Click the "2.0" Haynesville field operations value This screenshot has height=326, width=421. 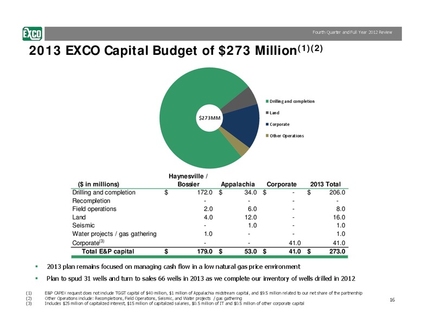pos(208,209)
